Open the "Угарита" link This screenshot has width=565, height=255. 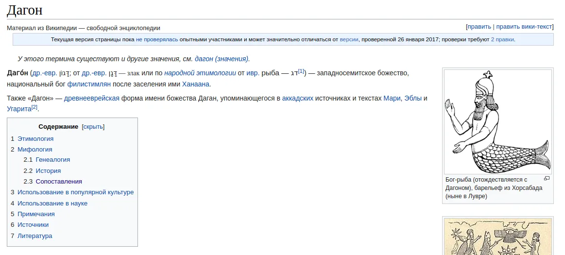(19, 109)
